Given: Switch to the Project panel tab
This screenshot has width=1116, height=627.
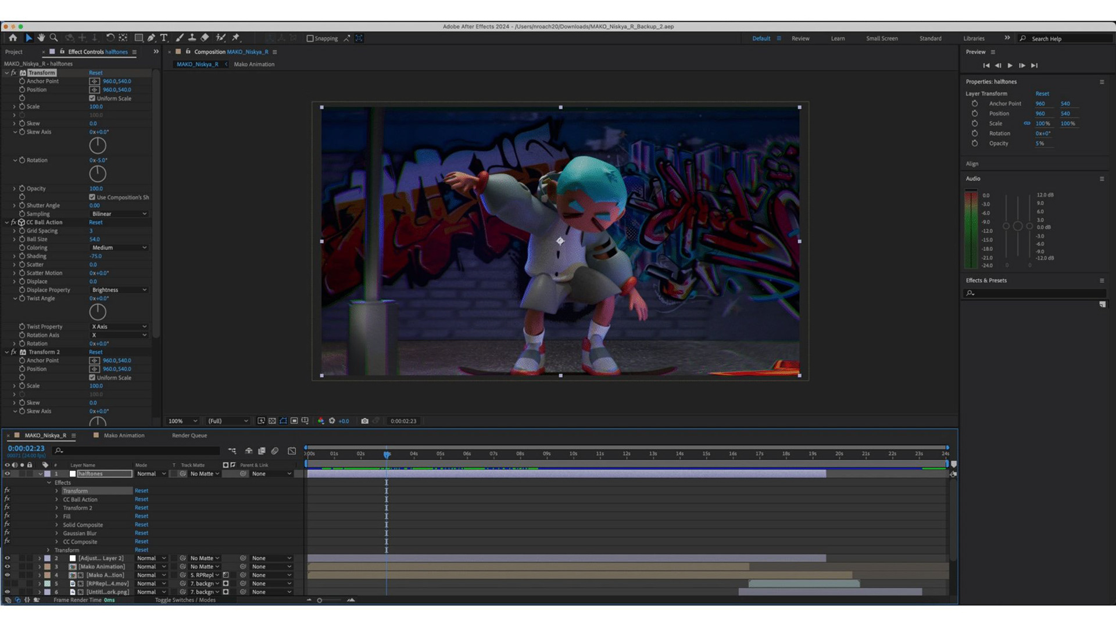Looking at the screenshot, I should coord(14,52).
